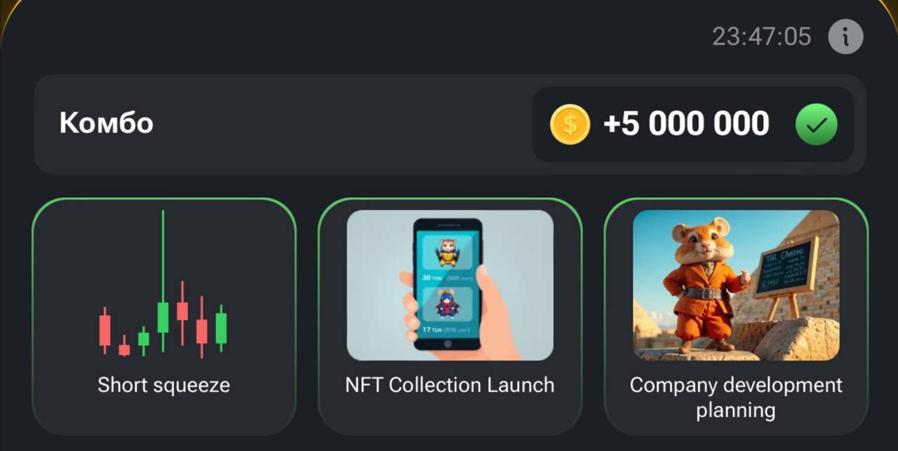This screenshot has width=898, height=451.
Task: Tap the phone NFT illustration
Action: point(450,285)
